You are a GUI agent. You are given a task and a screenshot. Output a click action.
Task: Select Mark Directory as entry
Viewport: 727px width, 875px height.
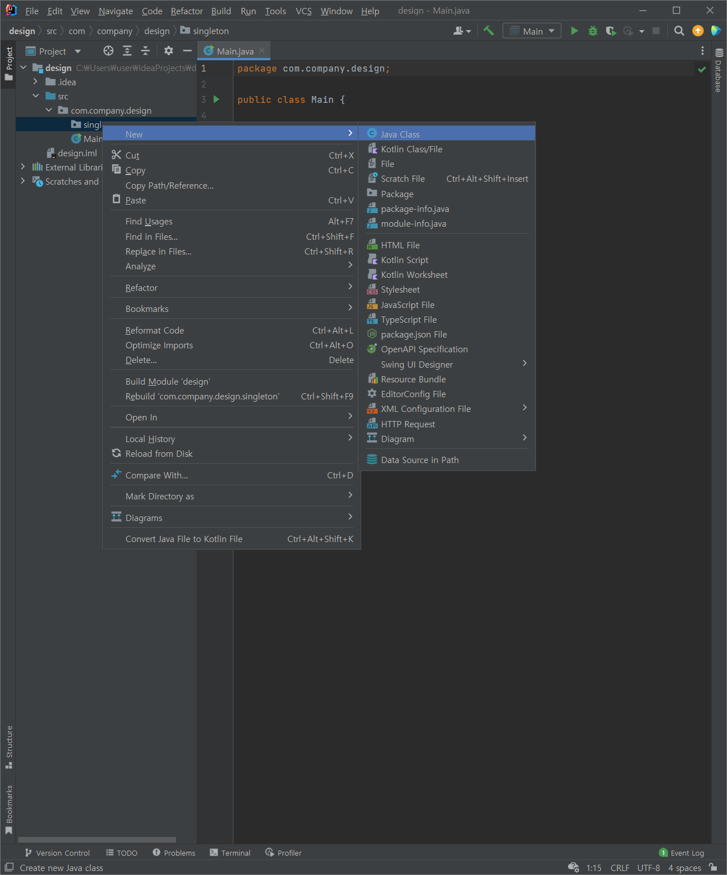232,496
